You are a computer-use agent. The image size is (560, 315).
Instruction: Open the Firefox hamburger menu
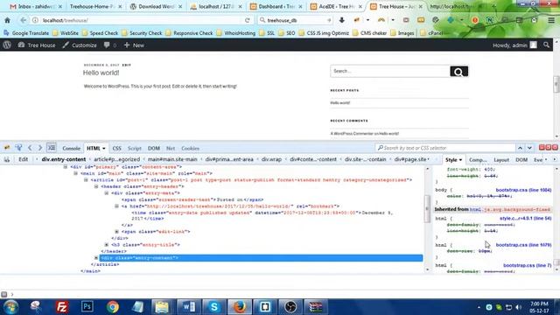click(551, 20)
